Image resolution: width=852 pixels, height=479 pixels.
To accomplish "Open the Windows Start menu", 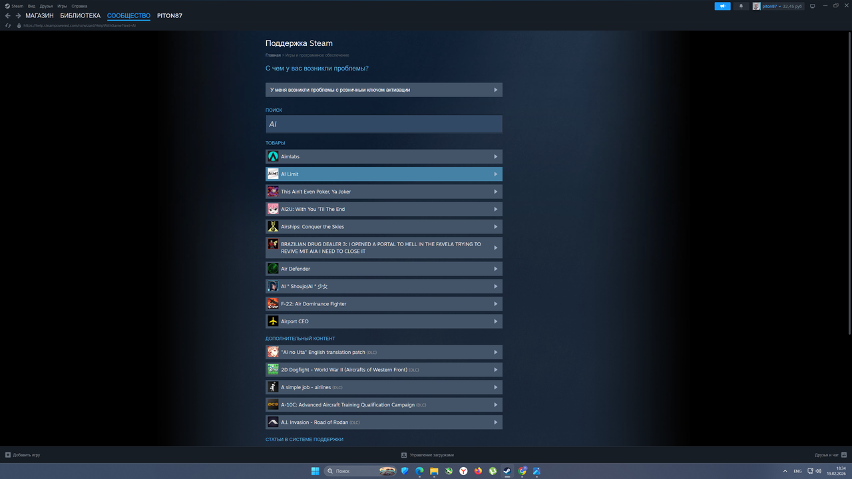I will [316, 471].
